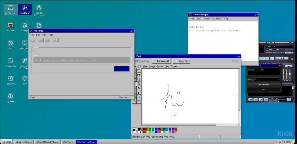Select the Fill With Color bucket tool in Paint

[139, 75]
